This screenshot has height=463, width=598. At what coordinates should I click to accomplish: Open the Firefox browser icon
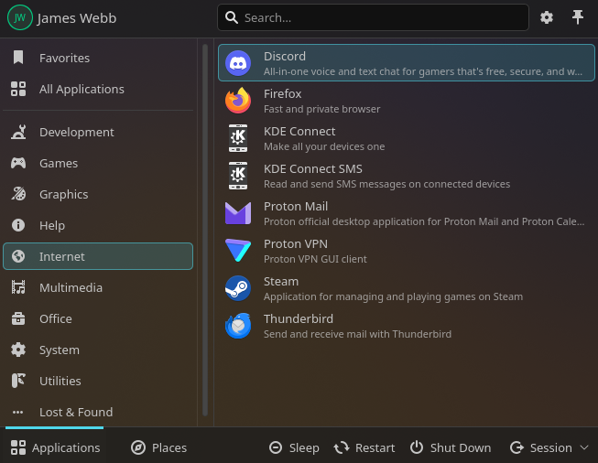[238, 101]
